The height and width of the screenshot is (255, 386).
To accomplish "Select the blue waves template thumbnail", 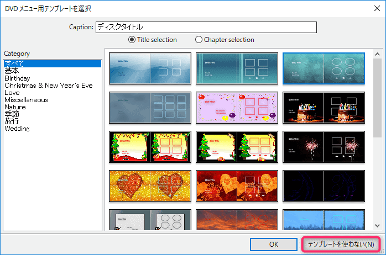I will point(150,68).
